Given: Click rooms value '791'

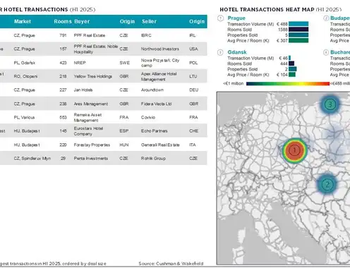Looking at the screenshot, I should point(63,35).
